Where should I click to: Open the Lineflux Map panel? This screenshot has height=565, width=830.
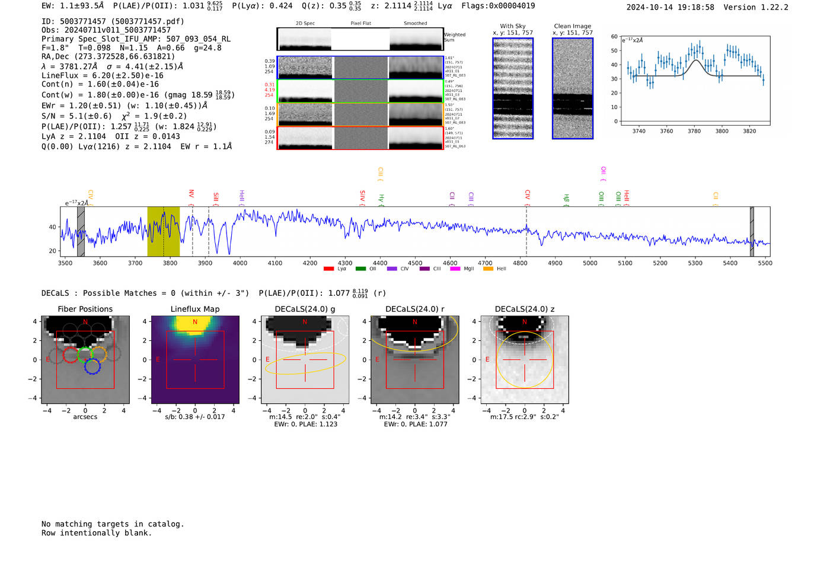click(x=195, y=360)
